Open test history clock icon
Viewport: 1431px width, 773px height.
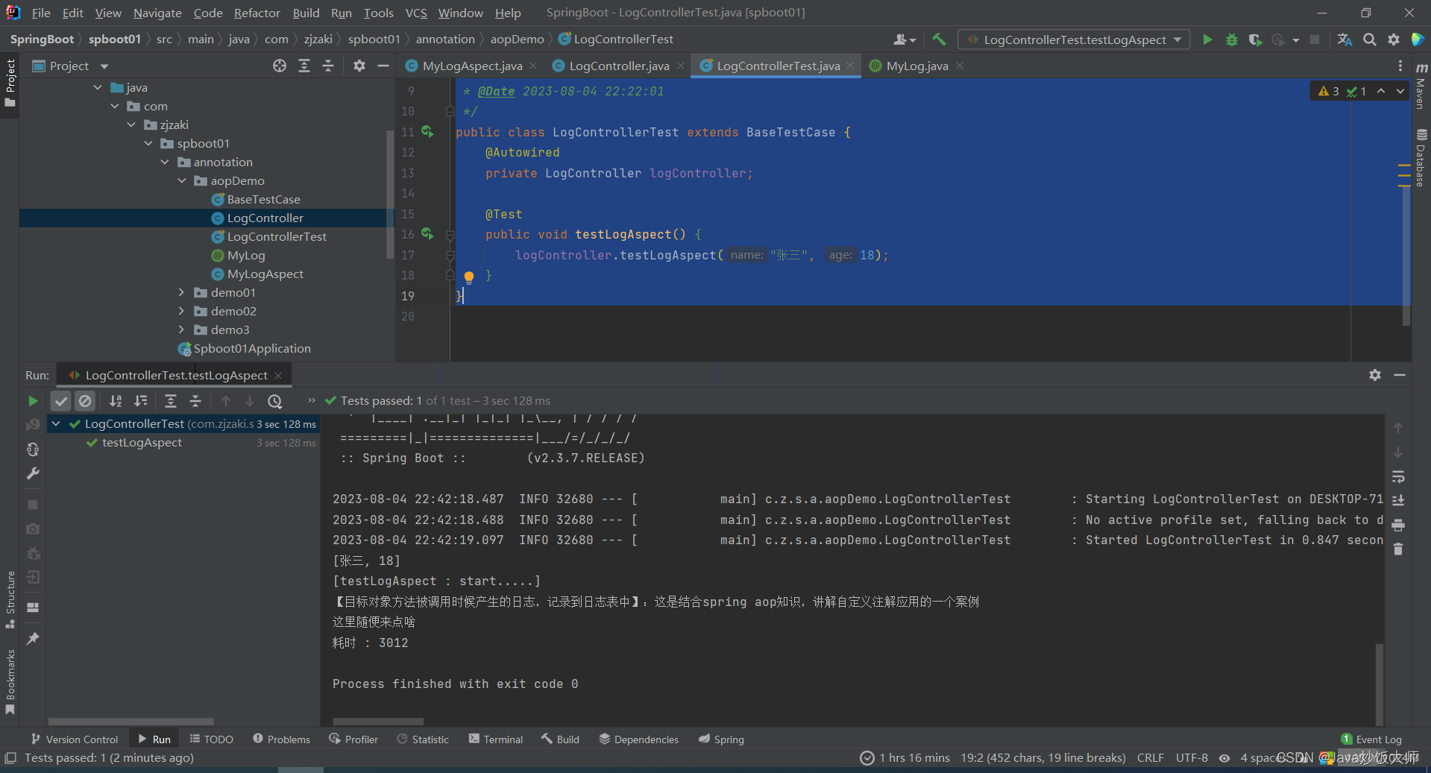pos(275,401)
